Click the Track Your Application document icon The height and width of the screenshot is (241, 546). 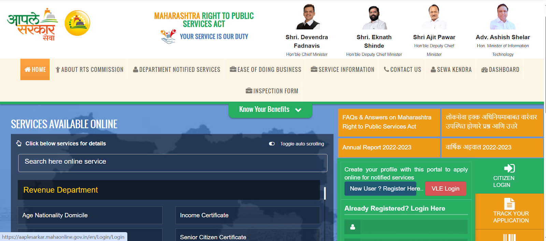[x=509, y=204]
